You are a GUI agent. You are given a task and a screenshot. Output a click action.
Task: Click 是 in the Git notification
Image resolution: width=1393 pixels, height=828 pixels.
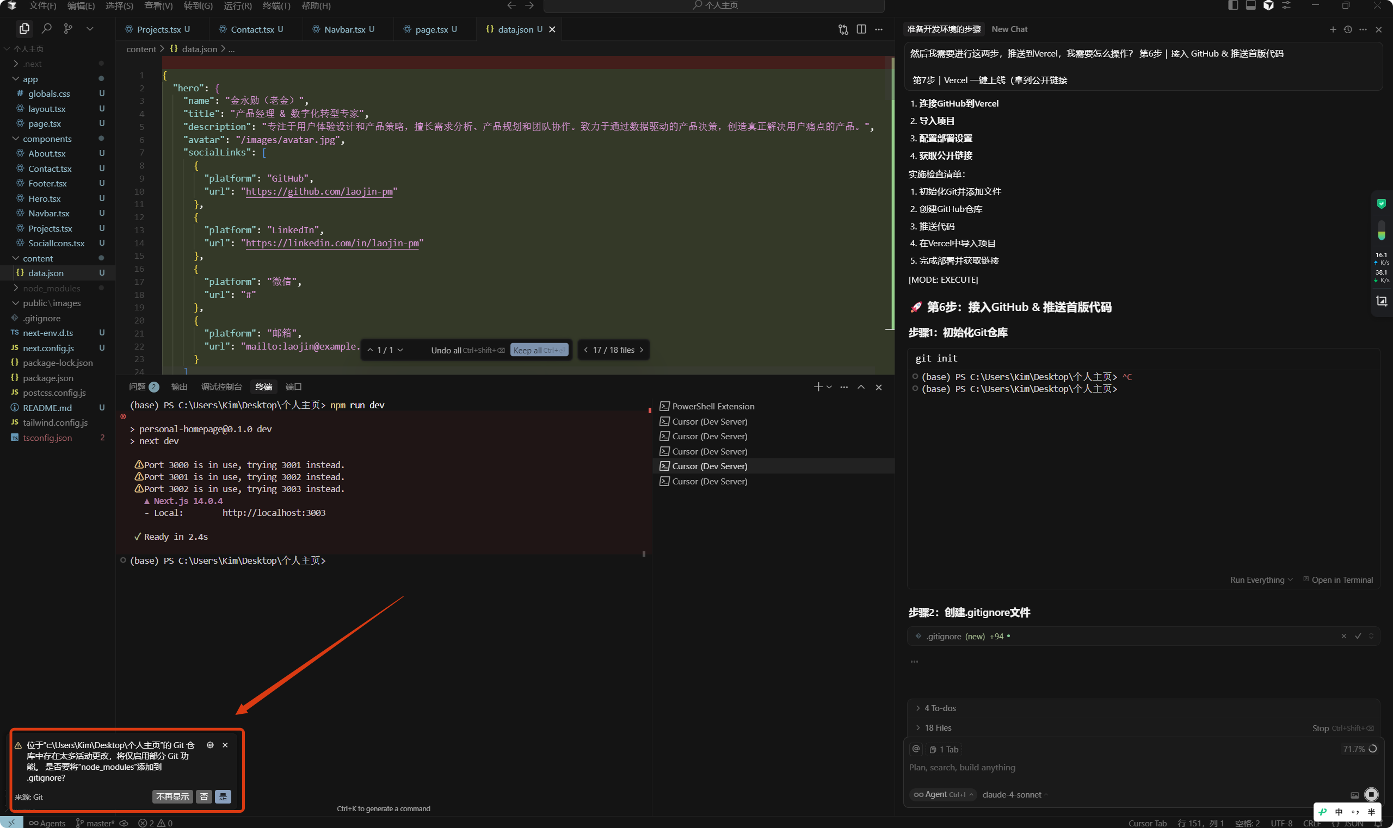(223, 797)
